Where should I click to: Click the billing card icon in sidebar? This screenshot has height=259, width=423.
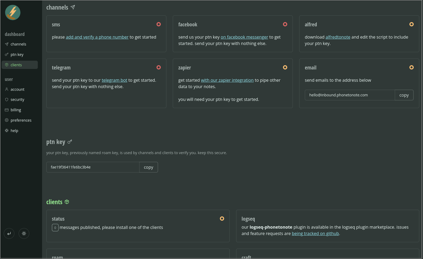7,110
